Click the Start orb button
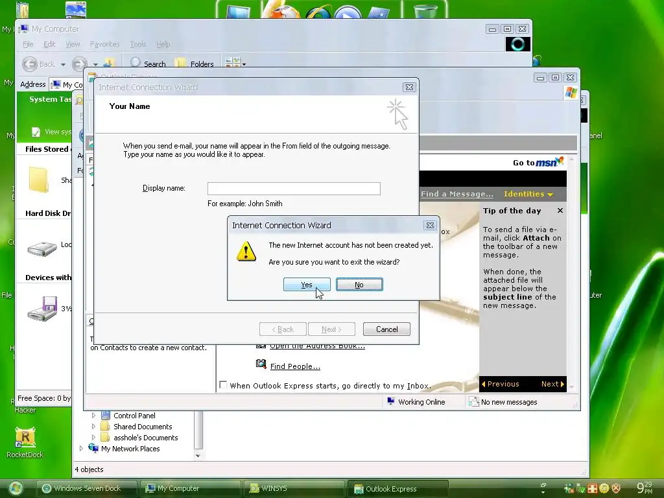Screen dimensions: 664x498 16,489
